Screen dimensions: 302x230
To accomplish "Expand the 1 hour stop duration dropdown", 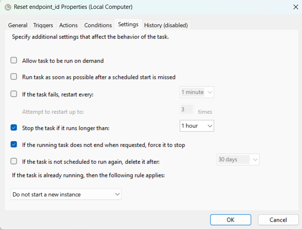I will click(x=197, y=126).
